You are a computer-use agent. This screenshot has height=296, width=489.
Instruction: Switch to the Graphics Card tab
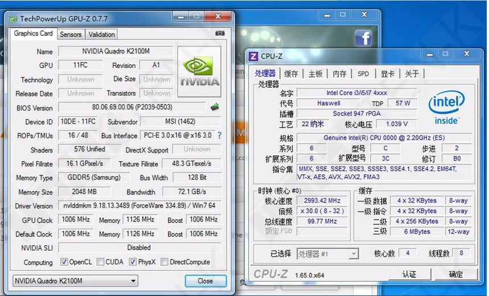pyautogui.click(x=34, y=34)
